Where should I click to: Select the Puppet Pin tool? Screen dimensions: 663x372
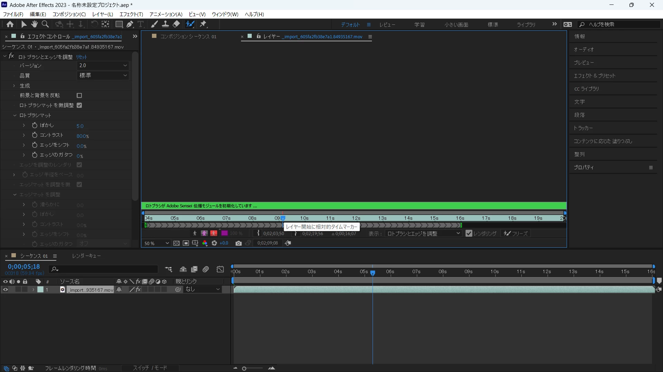click(203, 24)
